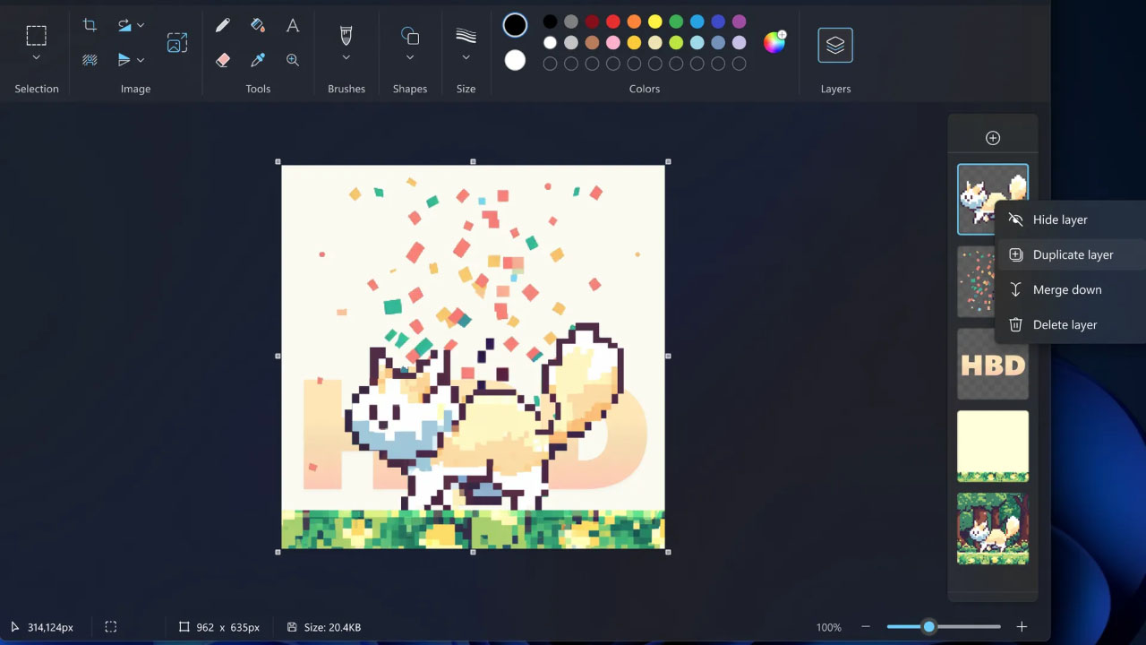Screen dimensions: 1146x645
Task: Pick the green palette swatch
Action: click(676, 21)
